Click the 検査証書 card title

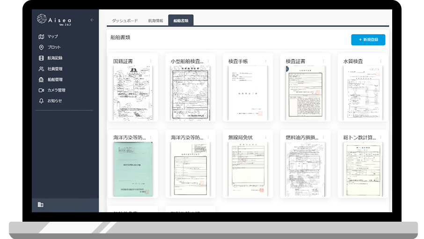click(296, 61)
